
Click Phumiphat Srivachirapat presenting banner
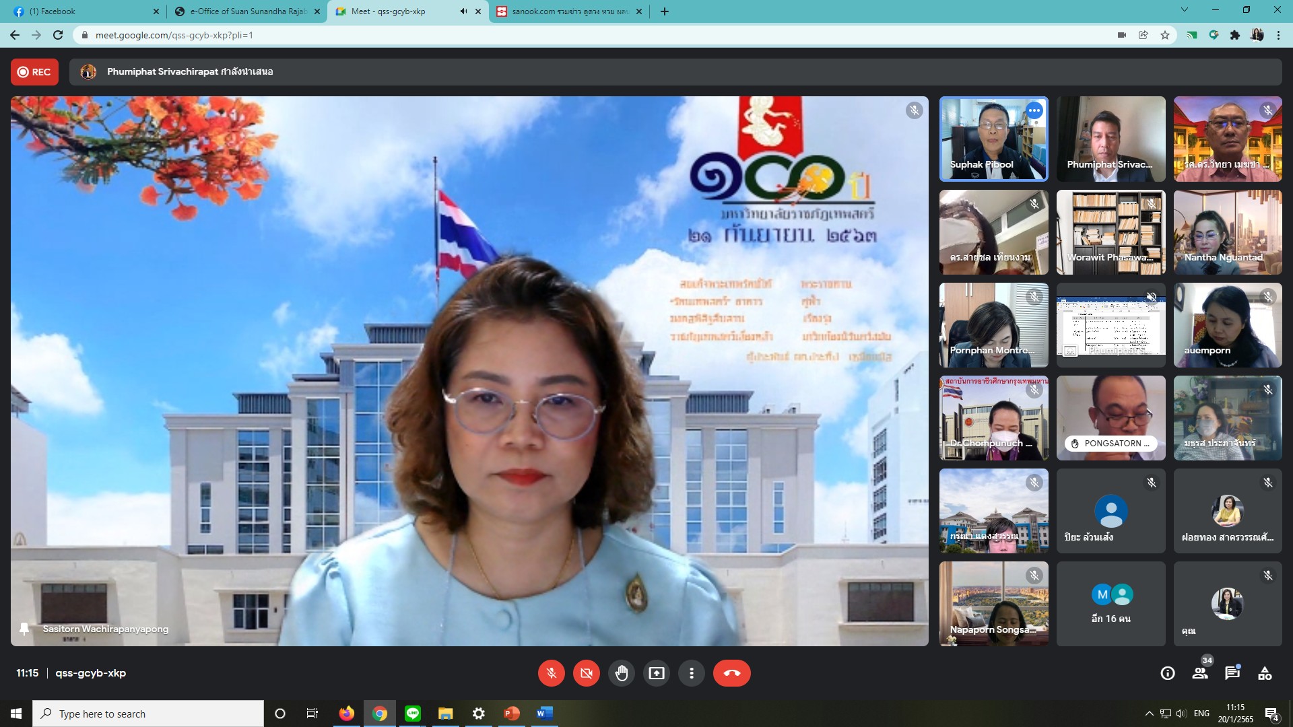pyautogui.click(x=189, y=72)
